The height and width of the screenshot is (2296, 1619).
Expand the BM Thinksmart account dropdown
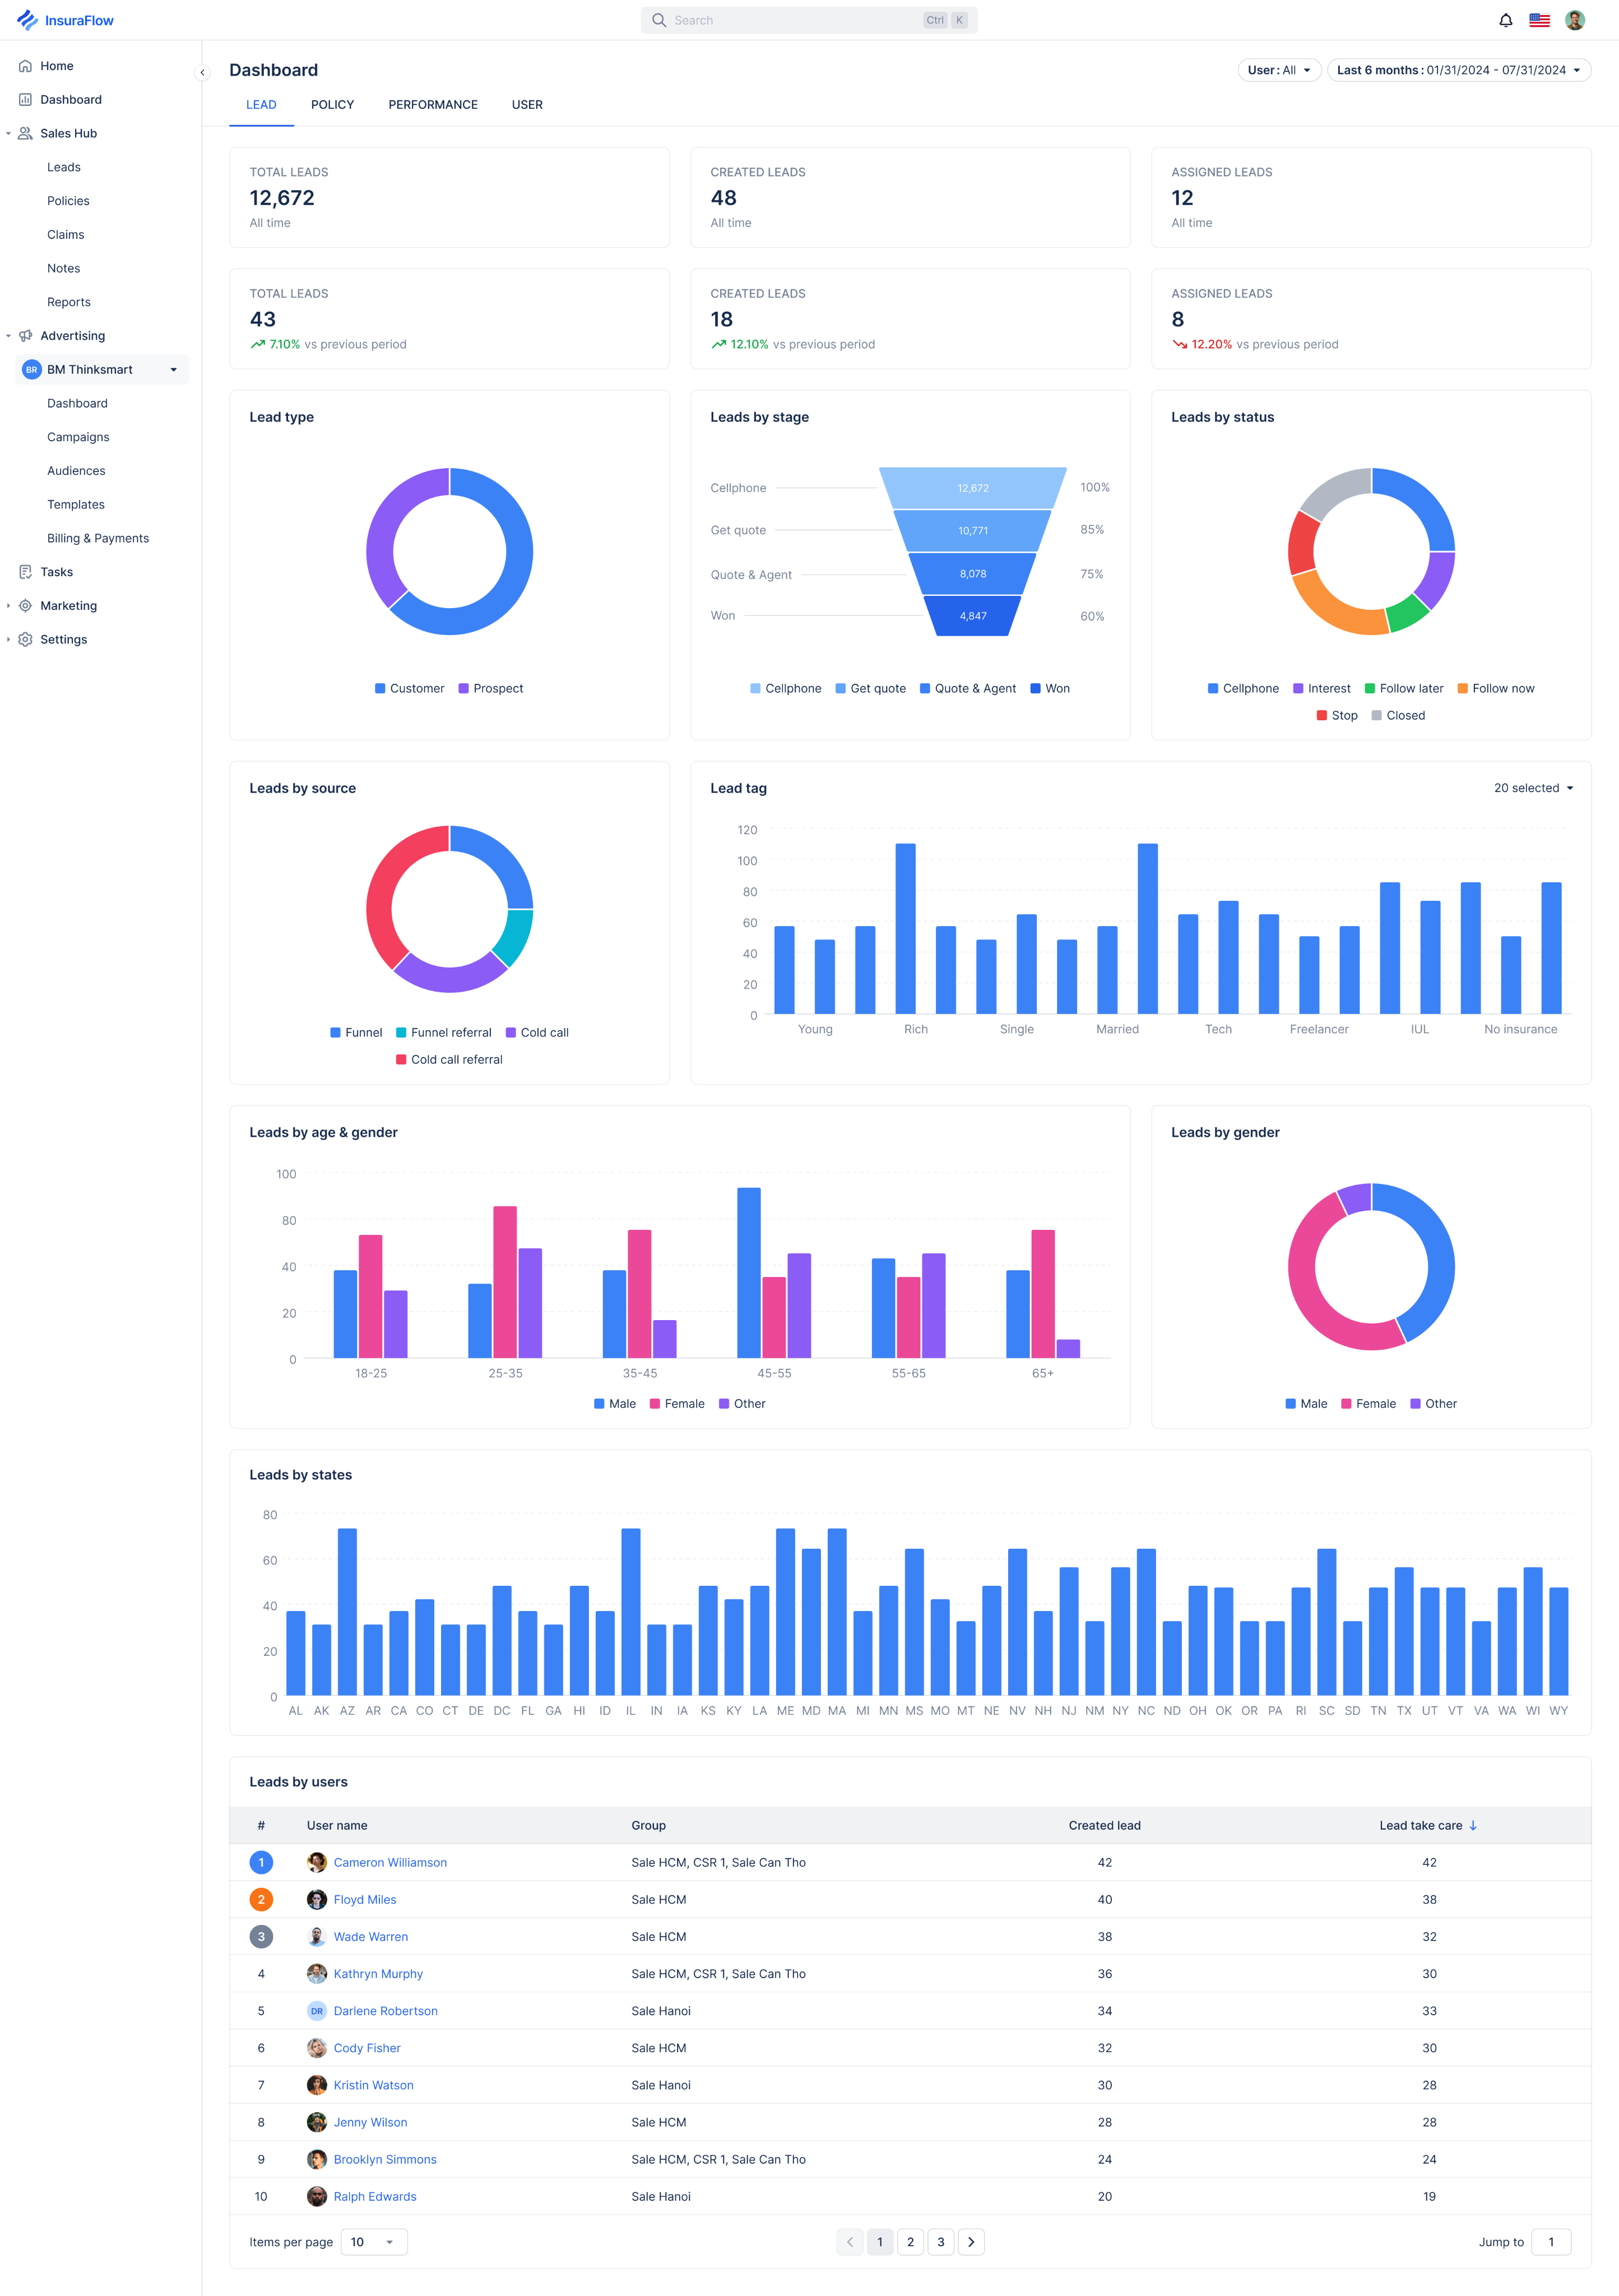(x=174, y=370)
